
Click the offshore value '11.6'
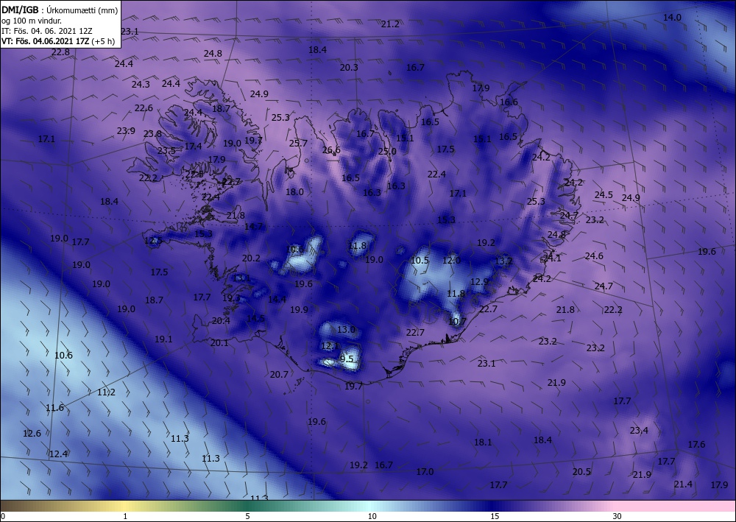click(x=54, y=407)
